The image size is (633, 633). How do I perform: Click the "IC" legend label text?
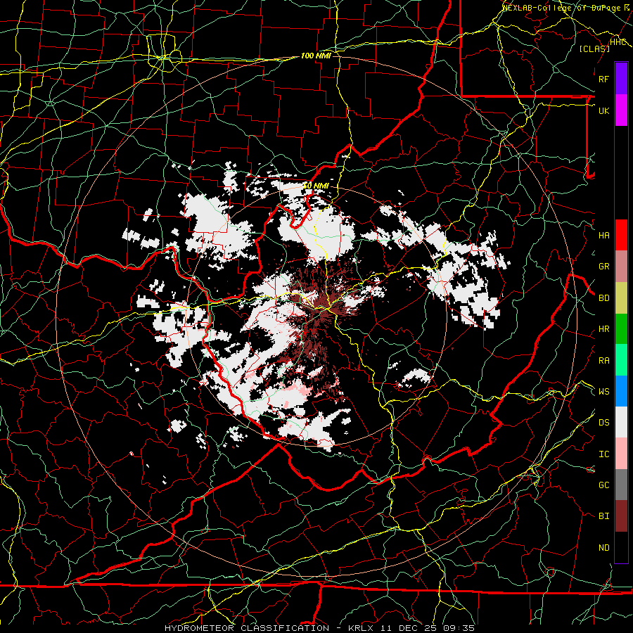[603, 454]
